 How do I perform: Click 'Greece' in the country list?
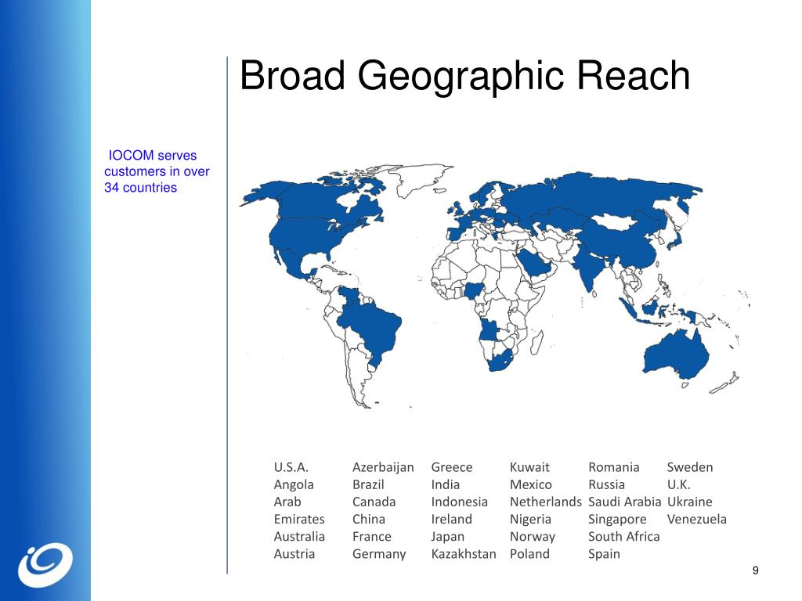452,467
